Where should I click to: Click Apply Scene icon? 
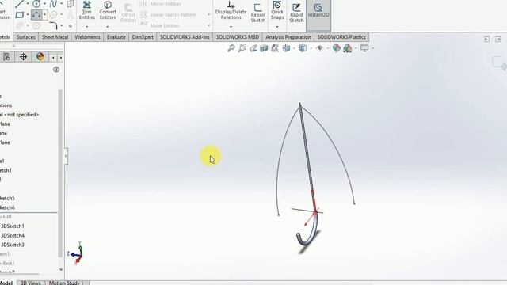pos(348,48)
